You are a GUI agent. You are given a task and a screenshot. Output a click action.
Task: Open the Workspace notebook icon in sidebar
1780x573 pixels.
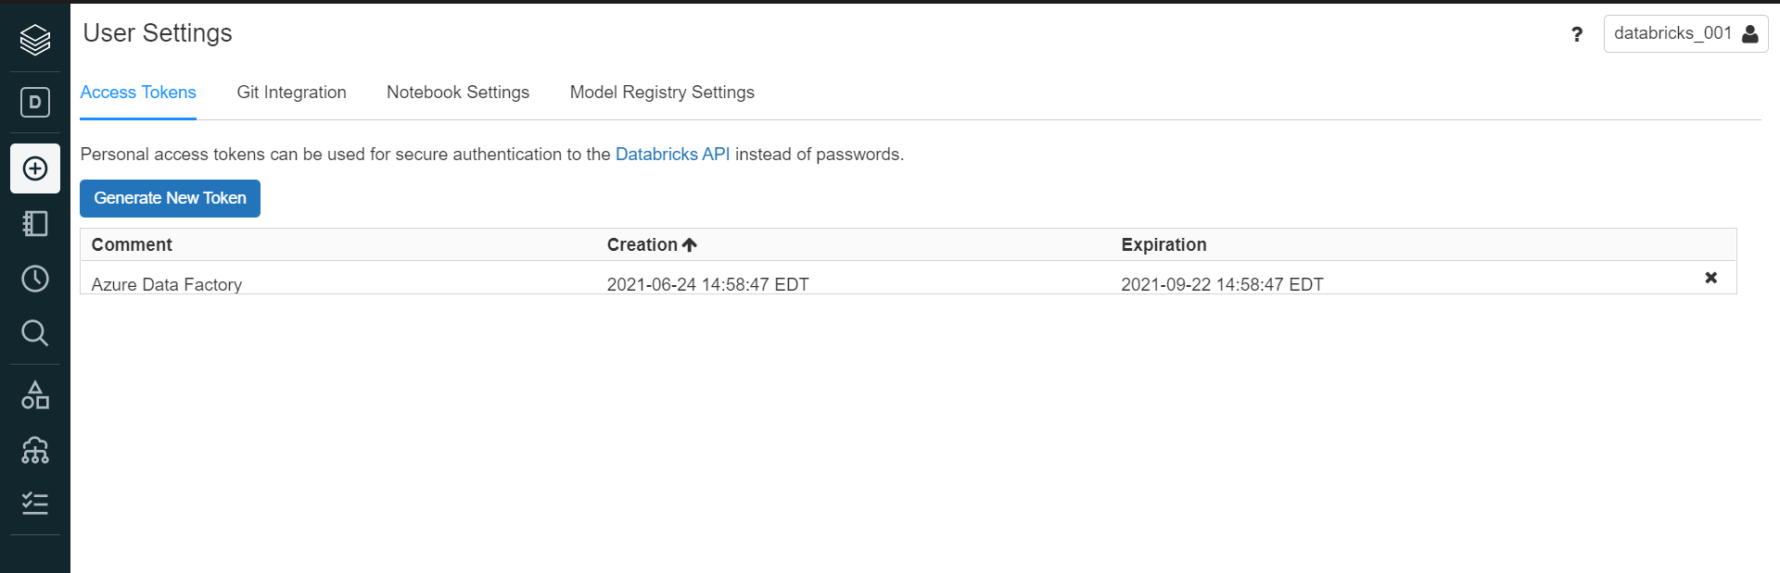pyautogui.click(x=35, y=223)
